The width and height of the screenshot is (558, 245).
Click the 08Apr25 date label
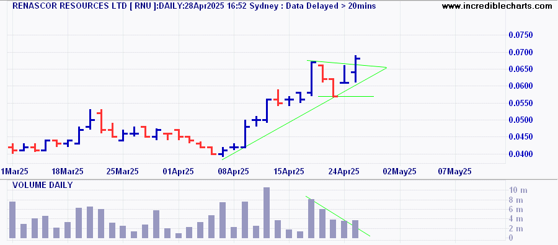click(234, 172)
